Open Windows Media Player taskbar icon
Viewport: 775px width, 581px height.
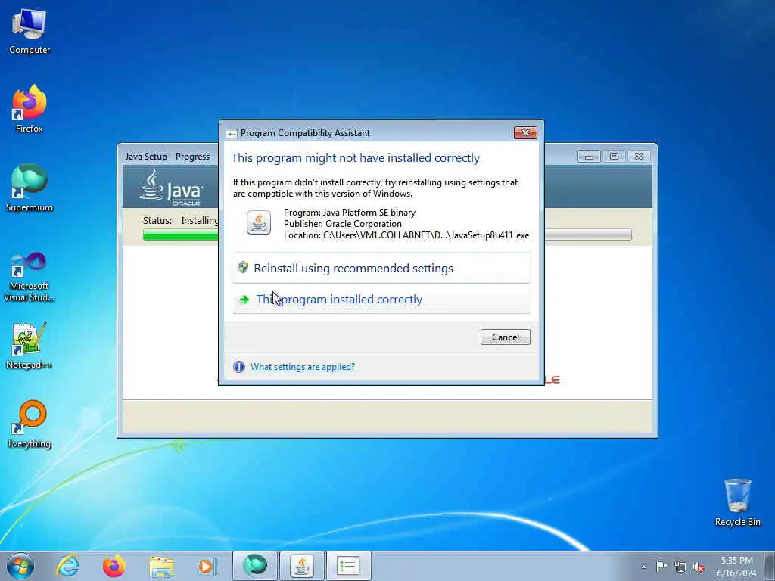pos(206,566)
